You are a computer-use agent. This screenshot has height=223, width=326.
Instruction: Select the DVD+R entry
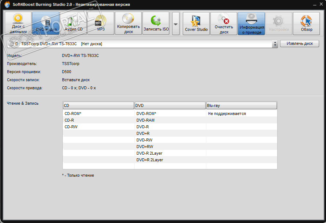(143, 134)
